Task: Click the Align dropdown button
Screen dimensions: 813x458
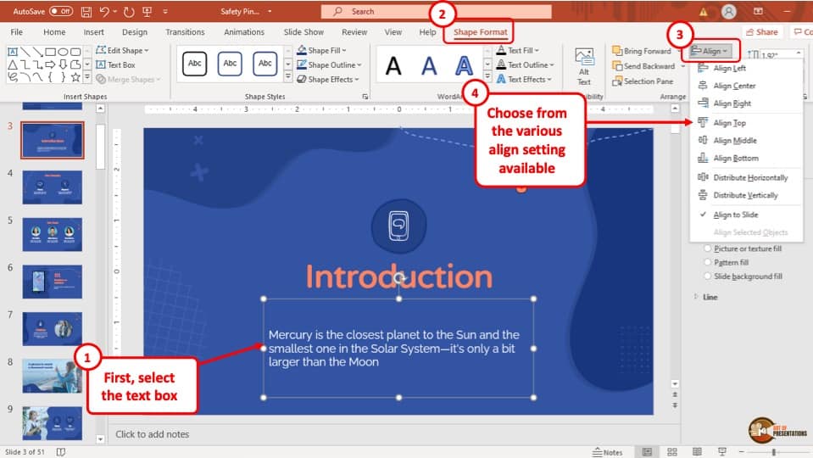Action: pos(711,51)
